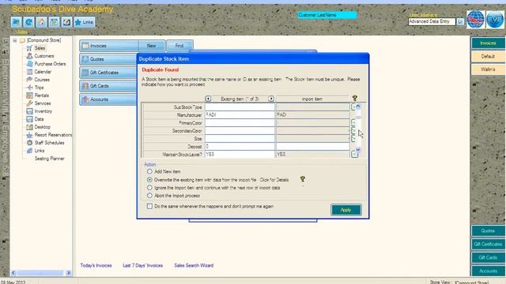Show next existing item with right arrow
The height and width of the screenshot is (284, 506).
point(271,99)
